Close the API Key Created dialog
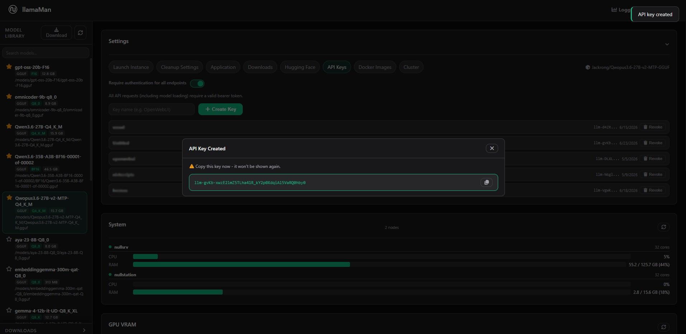 (492, 148)
